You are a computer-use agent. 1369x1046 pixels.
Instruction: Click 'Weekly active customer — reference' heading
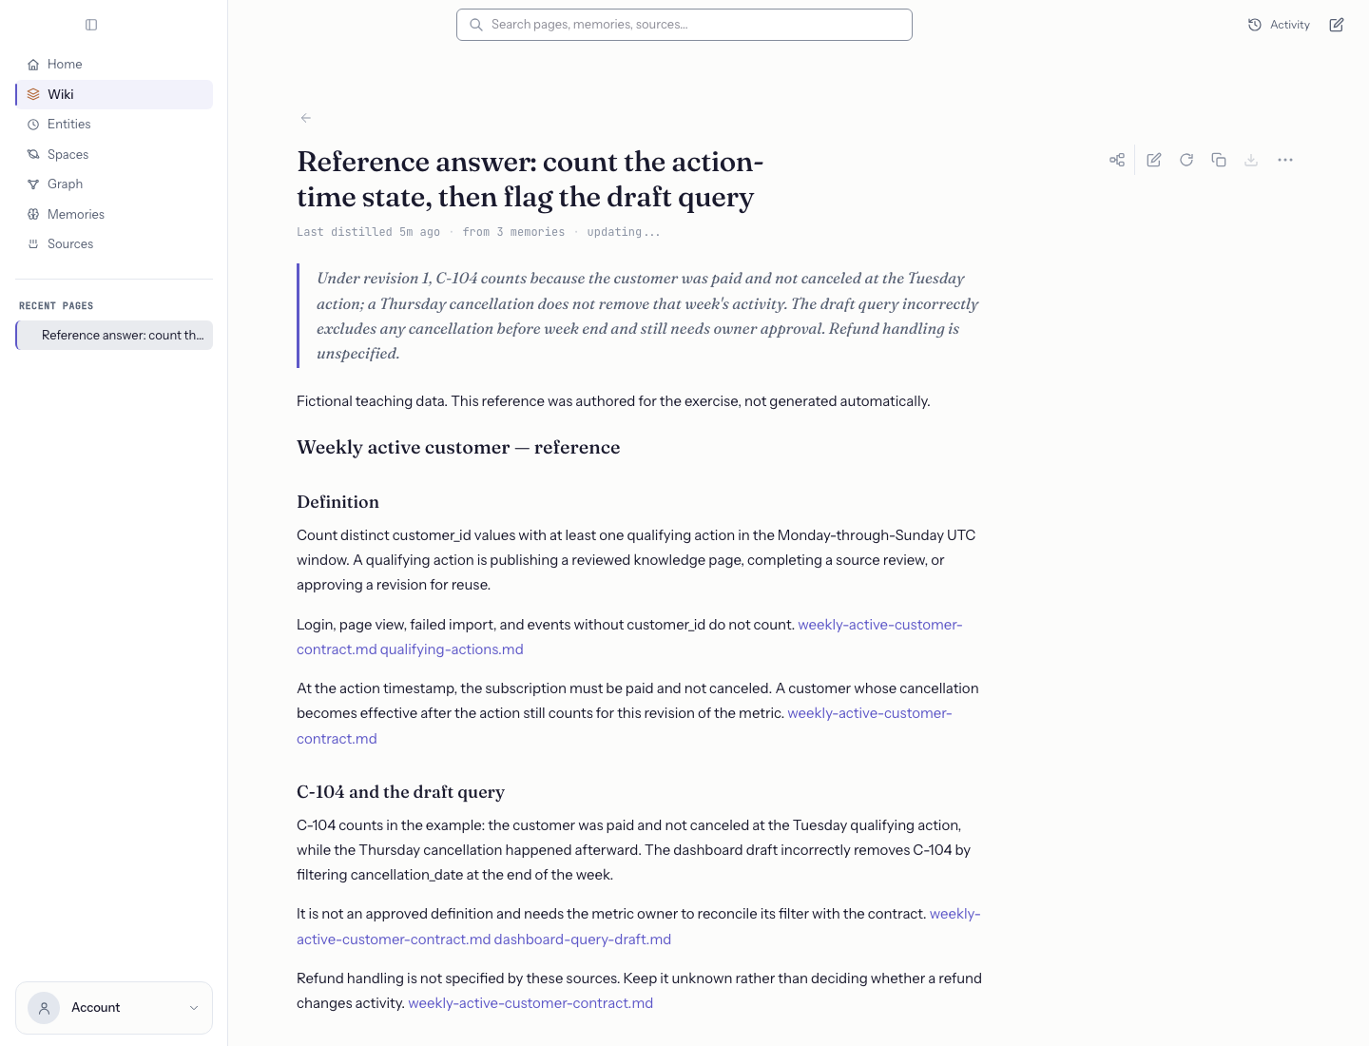(x=458, y=448)
